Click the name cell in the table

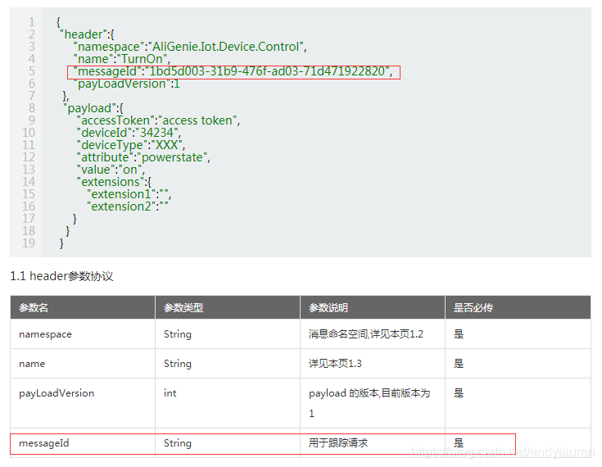(x=83, y=364)
